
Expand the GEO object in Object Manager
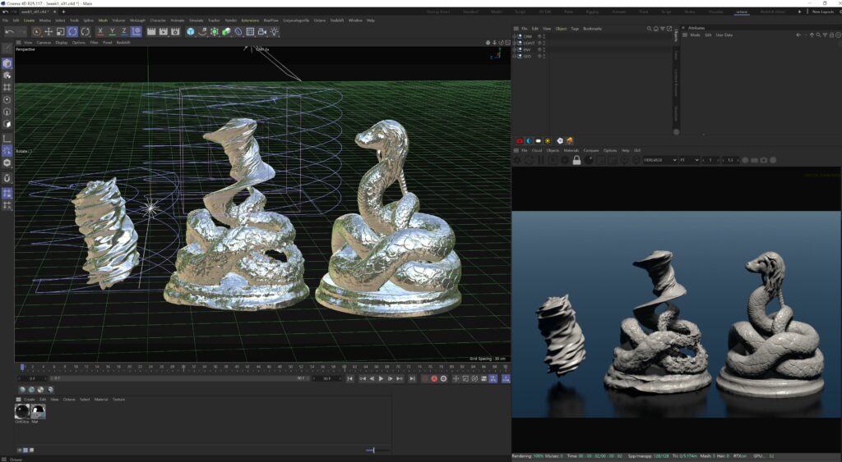(x=516, y=57)
